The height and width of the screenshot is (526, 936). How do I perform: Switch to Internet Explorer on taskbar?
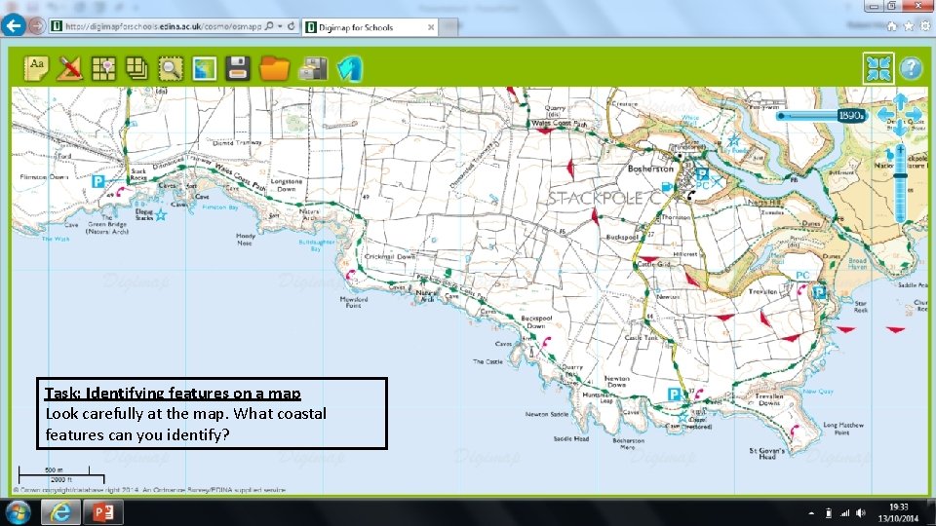pos(60,513)
